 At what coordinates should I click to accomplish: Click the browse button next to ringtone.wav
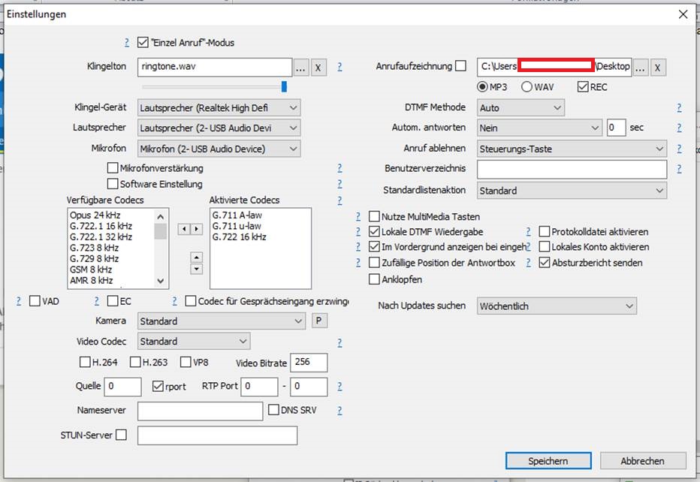(x=300, y=67)
